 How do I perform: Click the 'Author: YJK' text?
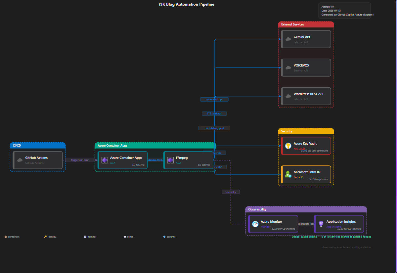pos(328,7)
